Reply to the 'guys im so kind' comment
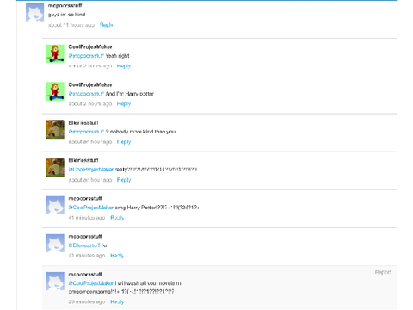The width and height of the screenshot is (413, 310). click(x=107, y=25)
